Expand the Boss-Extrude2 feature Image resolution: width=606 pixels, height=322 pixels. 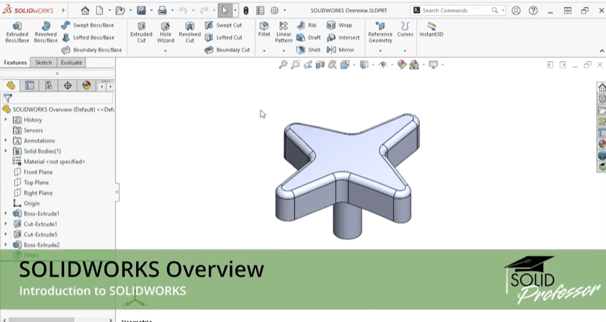5,245
